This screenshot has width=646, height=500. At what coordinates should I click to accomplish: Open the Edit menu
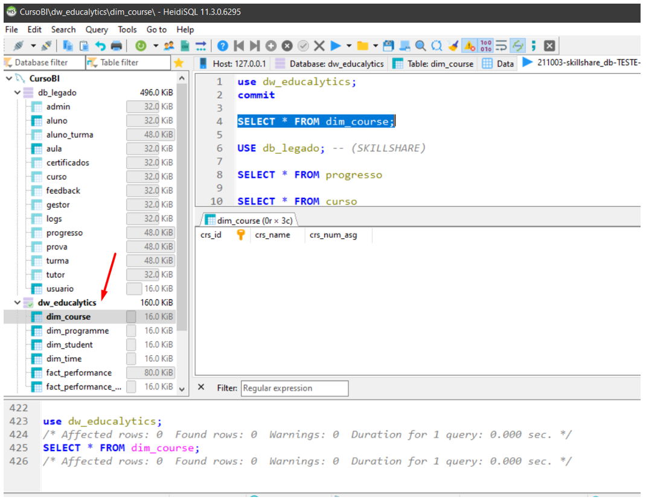click(34, 30)
